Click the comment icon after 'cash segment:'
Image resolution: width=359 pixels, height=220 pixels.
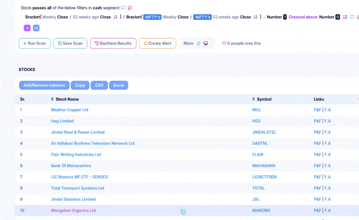click(x=123, y=8)
